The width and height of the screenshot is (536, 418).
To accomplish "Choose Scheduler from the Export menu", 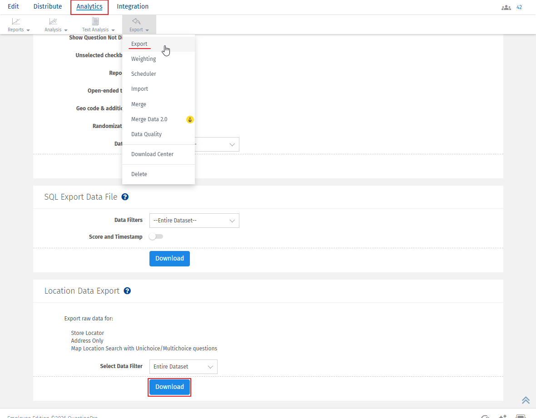I will pos(144,74).
